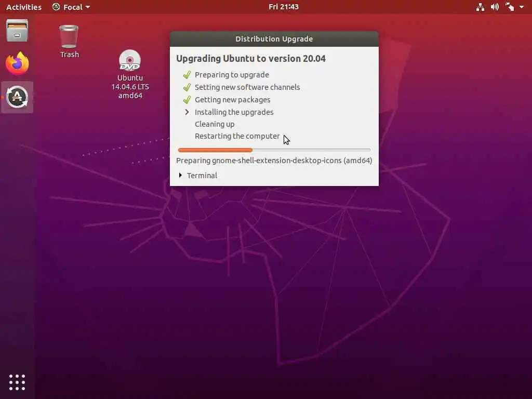
Task: Click the arrow beside Installing the upgrades
Action: [187, 112]
